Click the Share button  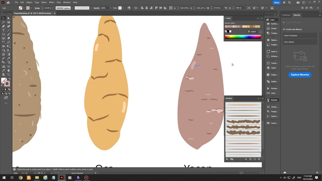click(x=277, y=3)
